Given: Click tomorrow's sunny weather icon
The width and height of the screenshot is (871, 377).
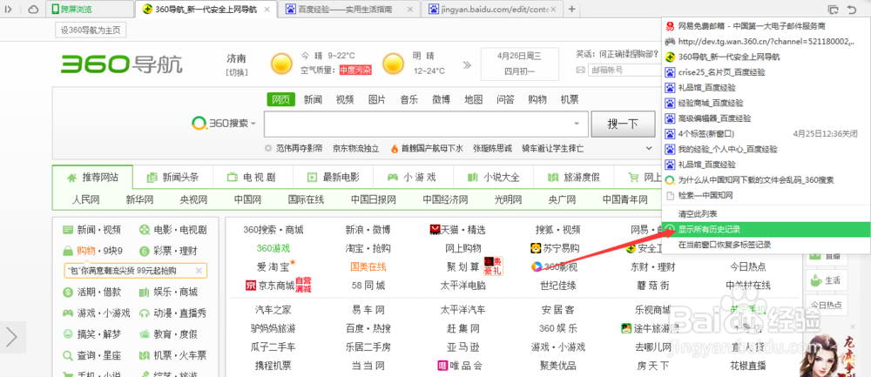Looking at the screenshot, I should pyautogui.click(x=393, y=64).
